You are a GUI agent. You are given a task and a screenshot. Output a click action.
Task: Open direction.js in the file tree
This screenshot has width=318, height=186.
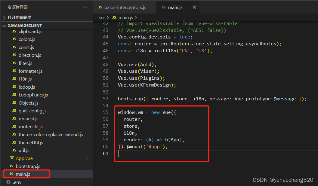pos(30,55)
